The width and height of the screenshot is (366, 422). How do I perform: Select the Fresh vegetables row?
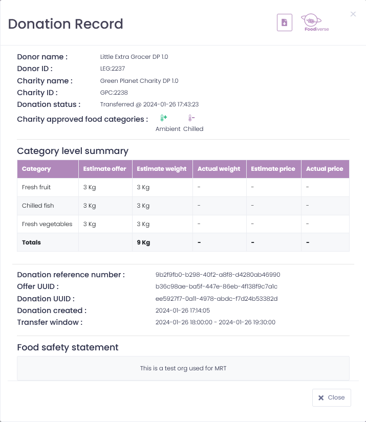(47, 224)
